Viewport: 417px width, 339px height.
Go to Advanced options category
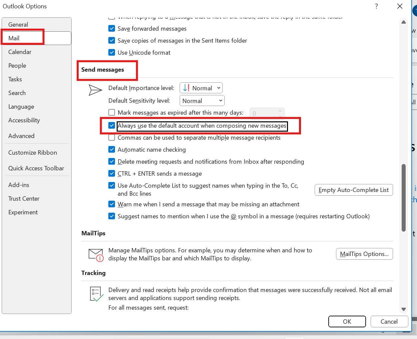[x=37, y=136]
